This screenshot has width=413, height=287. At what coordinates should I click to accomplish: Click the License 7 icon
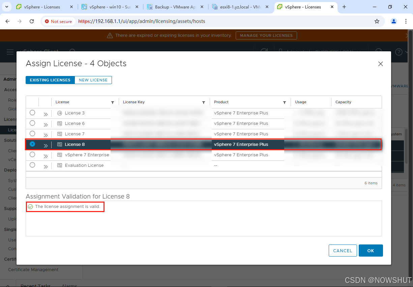tap(60, 134)
